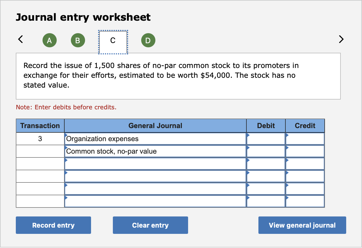Click the Debit field in fourth journal row
The height and width of the screenshot is (248, 362).
[x=266, y=176]
